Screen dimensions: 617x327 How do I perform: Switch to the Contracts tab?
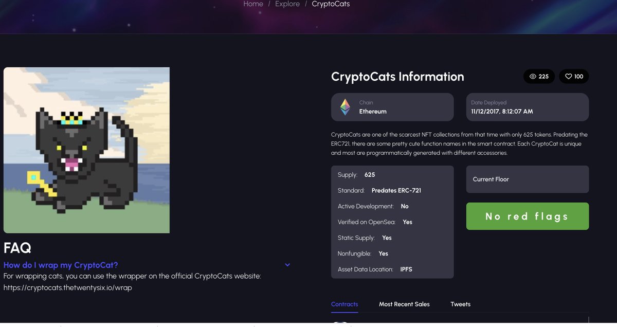[344, 304]
